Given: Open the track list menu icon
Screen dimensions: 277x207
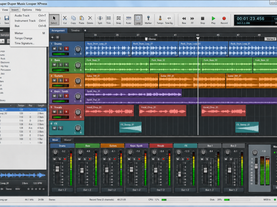Looking at the screenshot, I should coord(57,37).
